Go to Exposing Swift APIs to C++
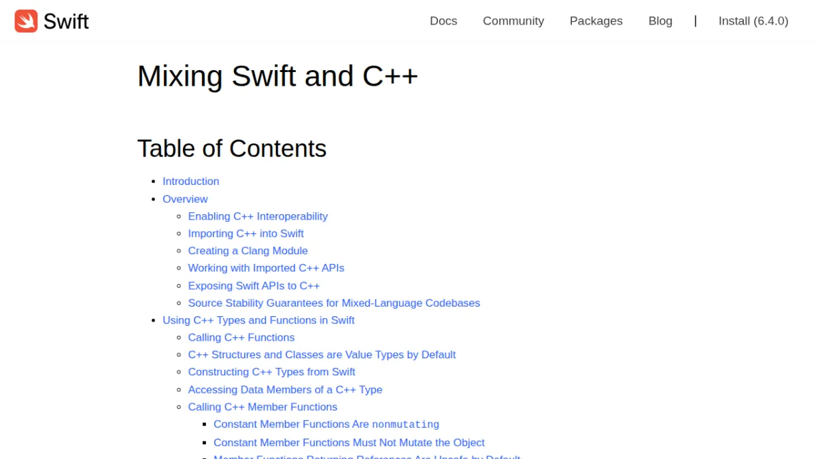This screenshot has width=816, height=459. click(254, 286)
